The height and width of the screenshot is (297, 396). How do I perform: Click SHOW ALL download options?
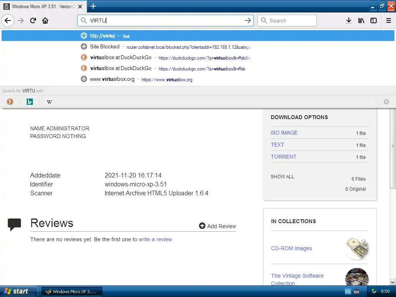point(282,176)
